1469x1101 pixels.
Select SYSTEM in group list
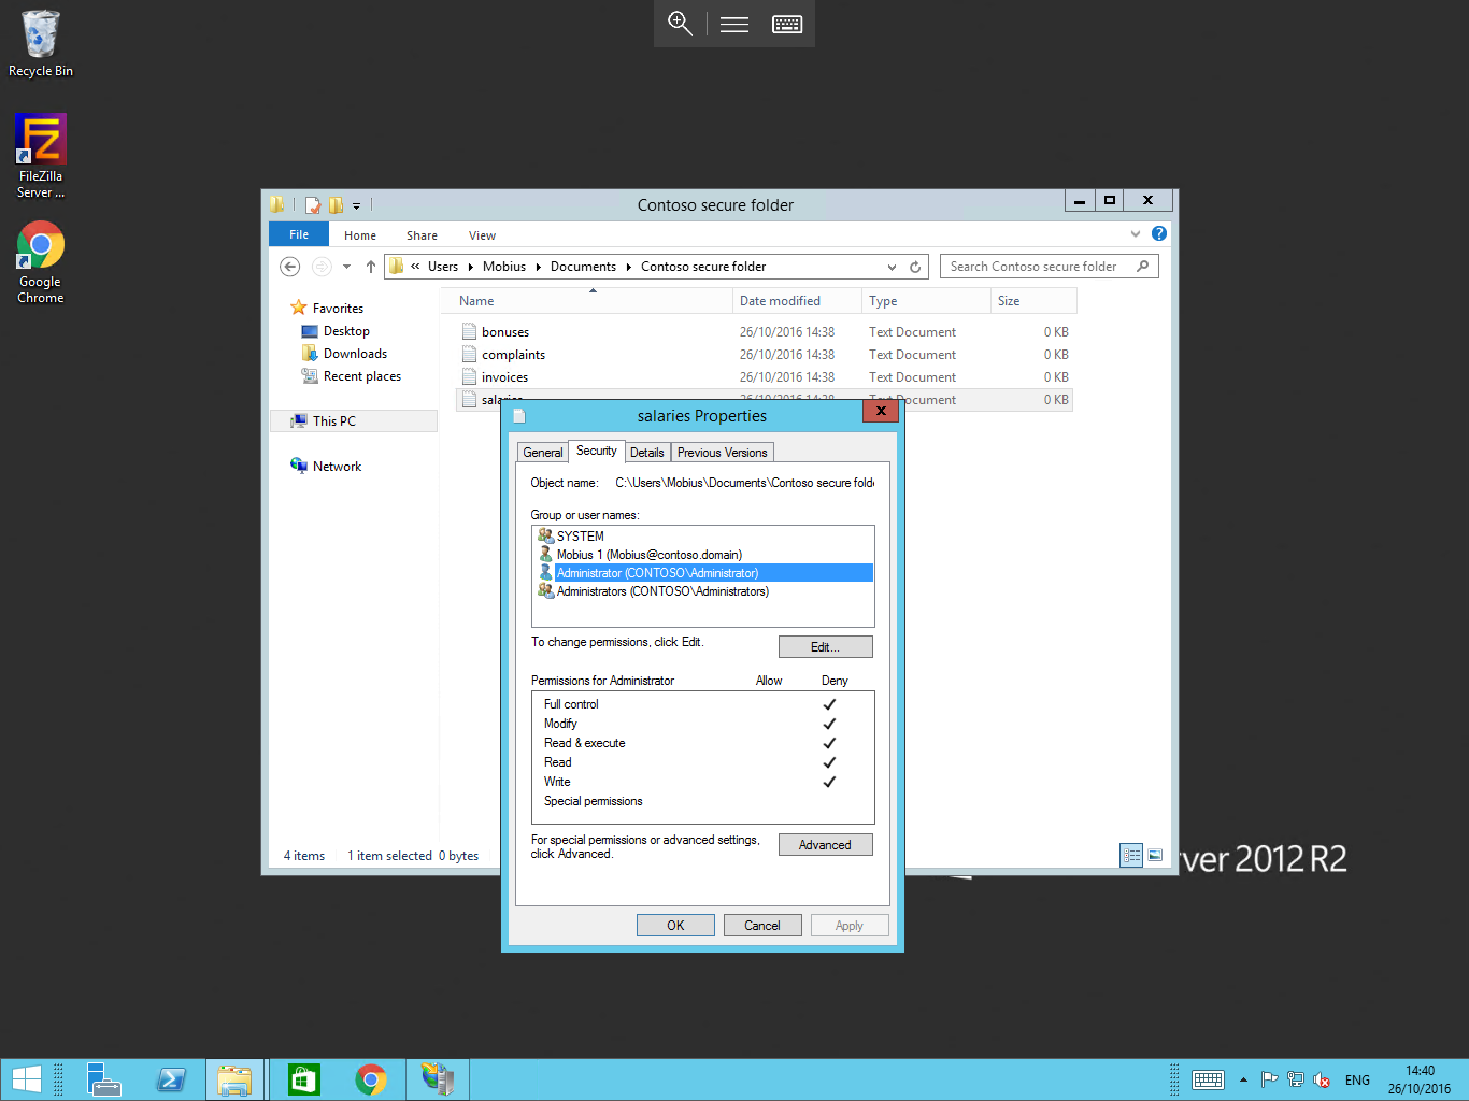(580, 536)
